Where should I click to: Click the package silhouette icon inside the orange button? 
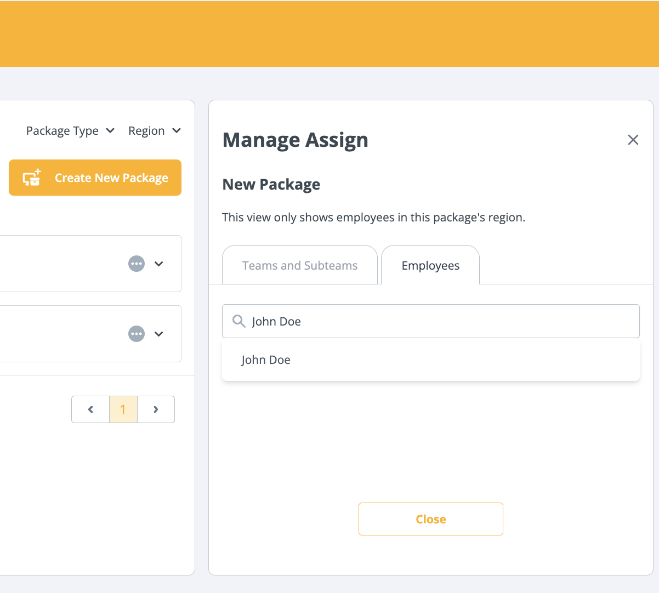coord(31,177)
